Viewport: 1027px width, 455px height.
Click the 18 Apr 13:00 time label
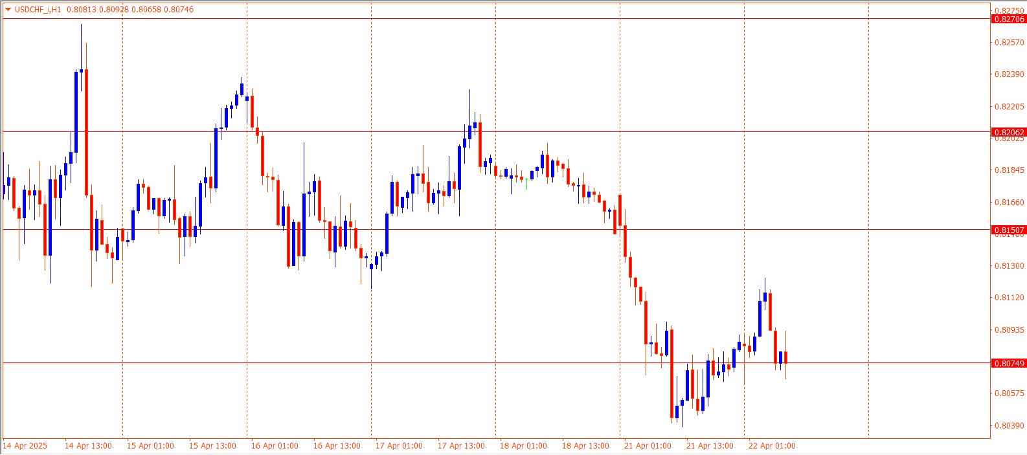pos(585,446)
